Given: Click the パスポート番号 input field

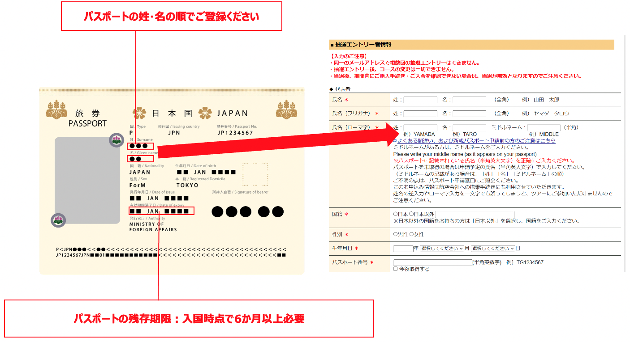Looking at the screenshot, I should [x=432, y=262].
